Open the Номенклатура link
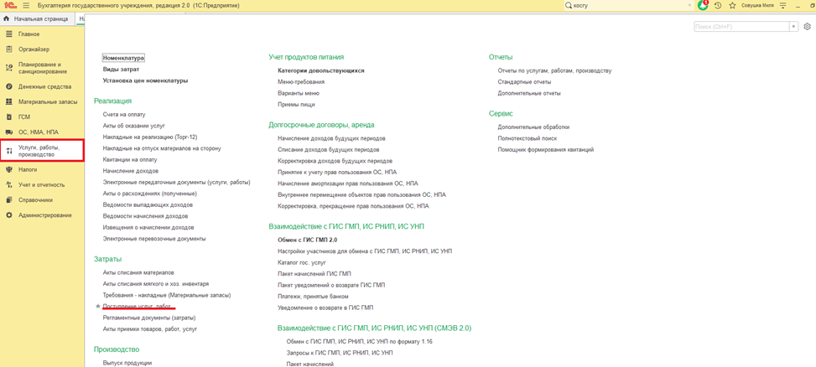The height and width of the screenshot is (367, 816). tap(123, 58)
